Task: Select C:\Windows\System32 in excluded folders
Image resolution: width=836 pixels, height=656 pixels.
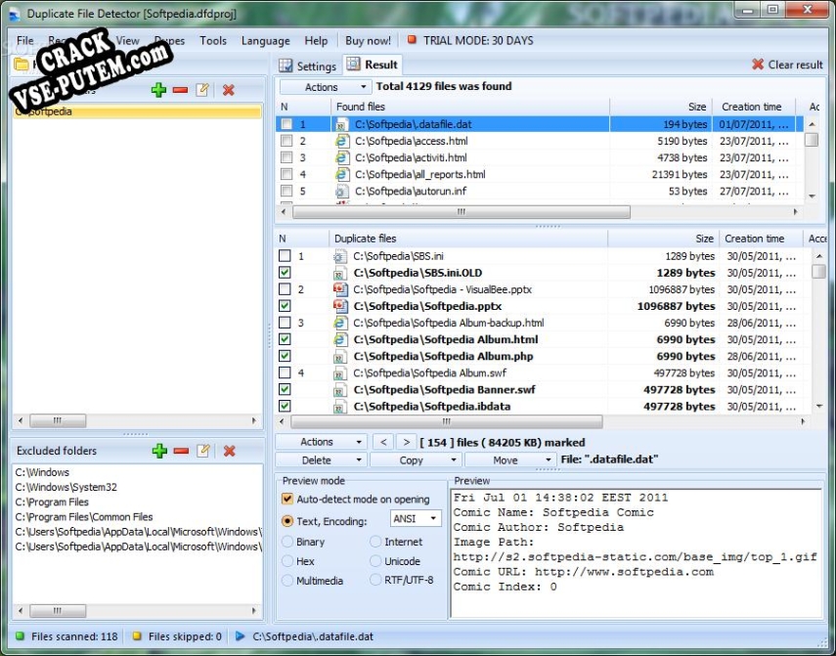Action: [66, 487]
